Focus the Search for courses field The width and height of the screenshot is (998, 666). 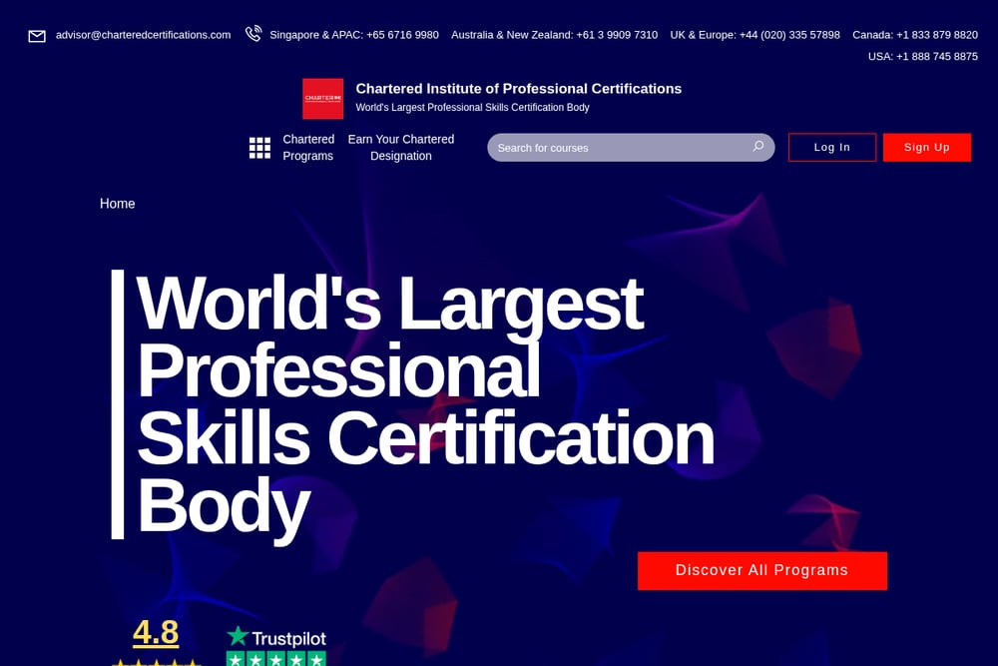pos(631,148)
